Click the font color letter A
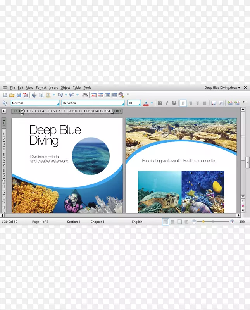The width and height of the screenshot is (250, 310). (x=146, y=103)
